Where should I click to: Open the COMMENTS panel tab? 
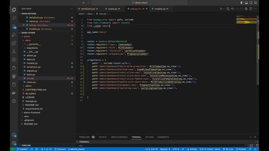(x=163, y=137)
